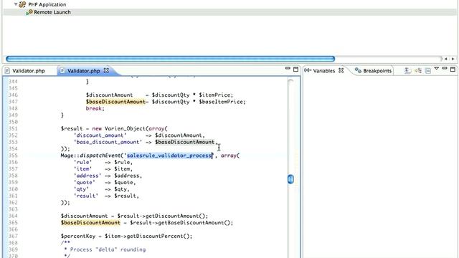Click '$baseDiscountAmount' on line 347
Viewport: 459px width, 258px height.
(x=115, y=102)
